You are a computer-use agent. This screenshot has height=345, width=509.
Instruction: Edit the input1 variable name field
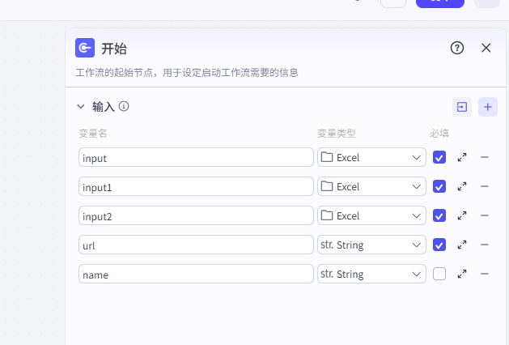point(196,186)
